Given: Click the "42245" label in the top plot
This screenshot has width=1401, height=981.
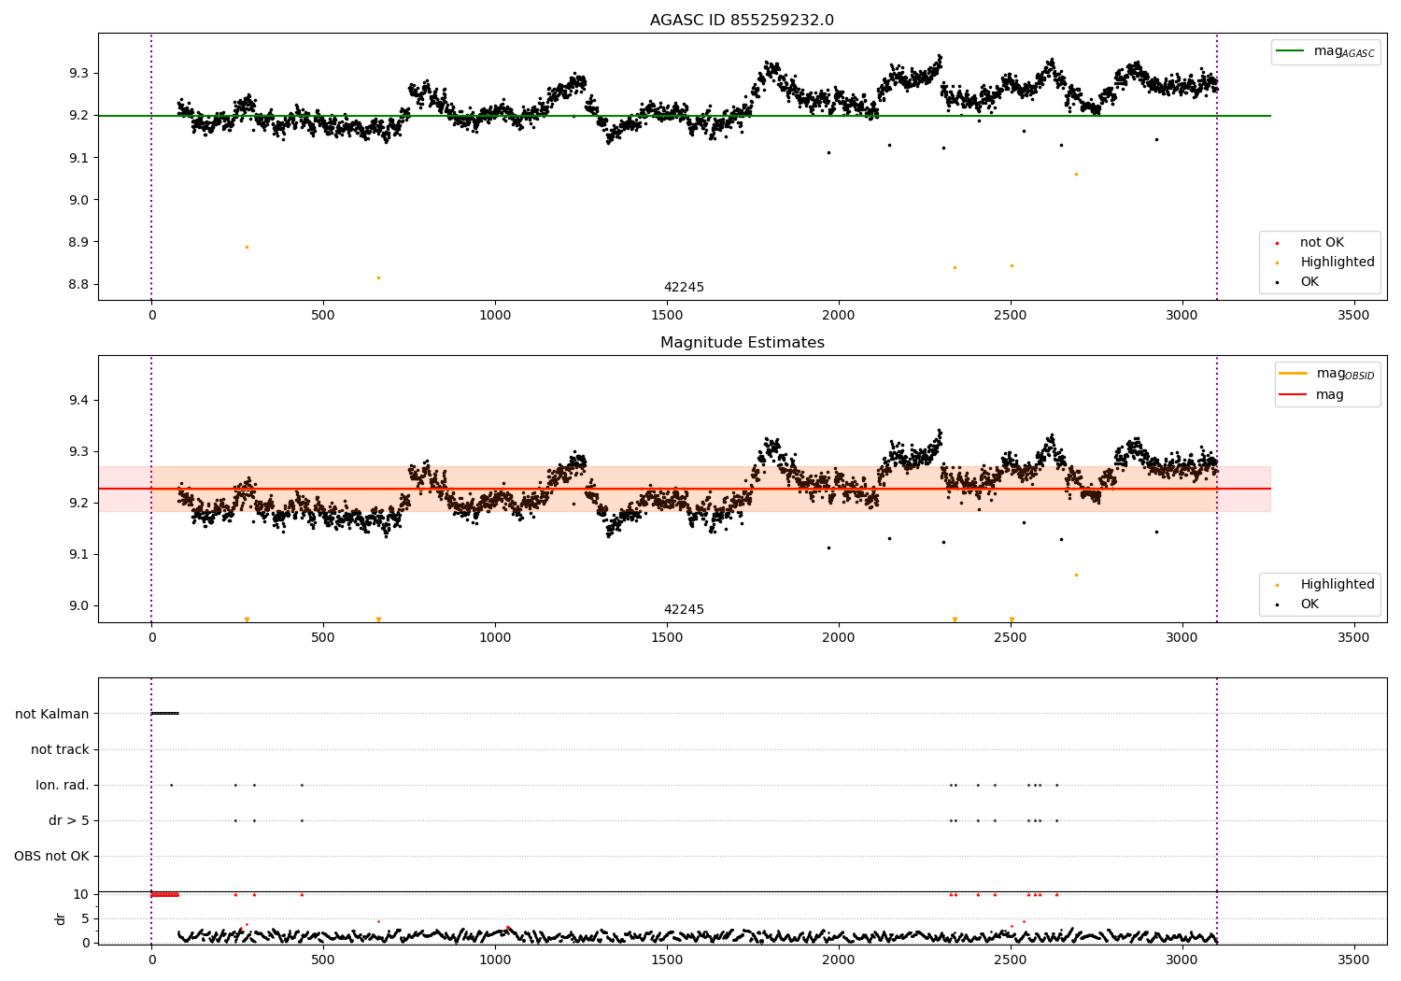Looking at the screenshot, I should 684,288.
